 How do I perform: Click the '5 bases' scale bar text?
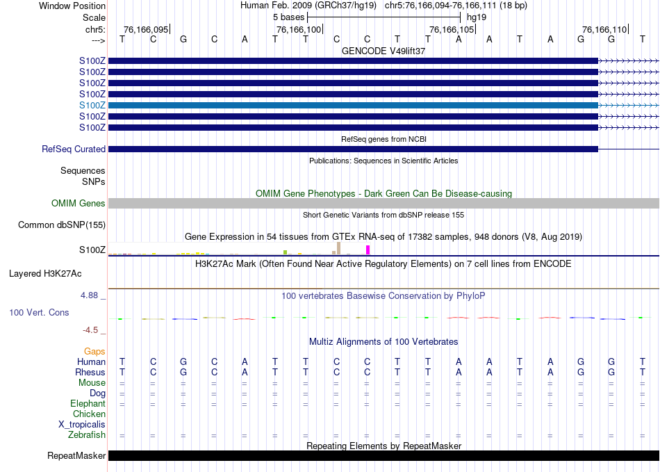point(289,17)
